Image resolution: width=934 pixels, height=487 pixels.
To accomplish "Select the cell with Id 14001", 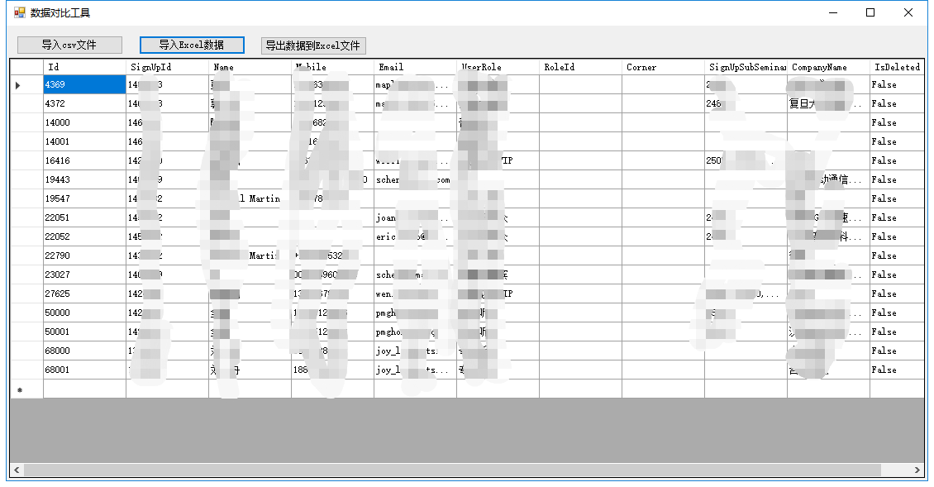I will pos(84,142).
